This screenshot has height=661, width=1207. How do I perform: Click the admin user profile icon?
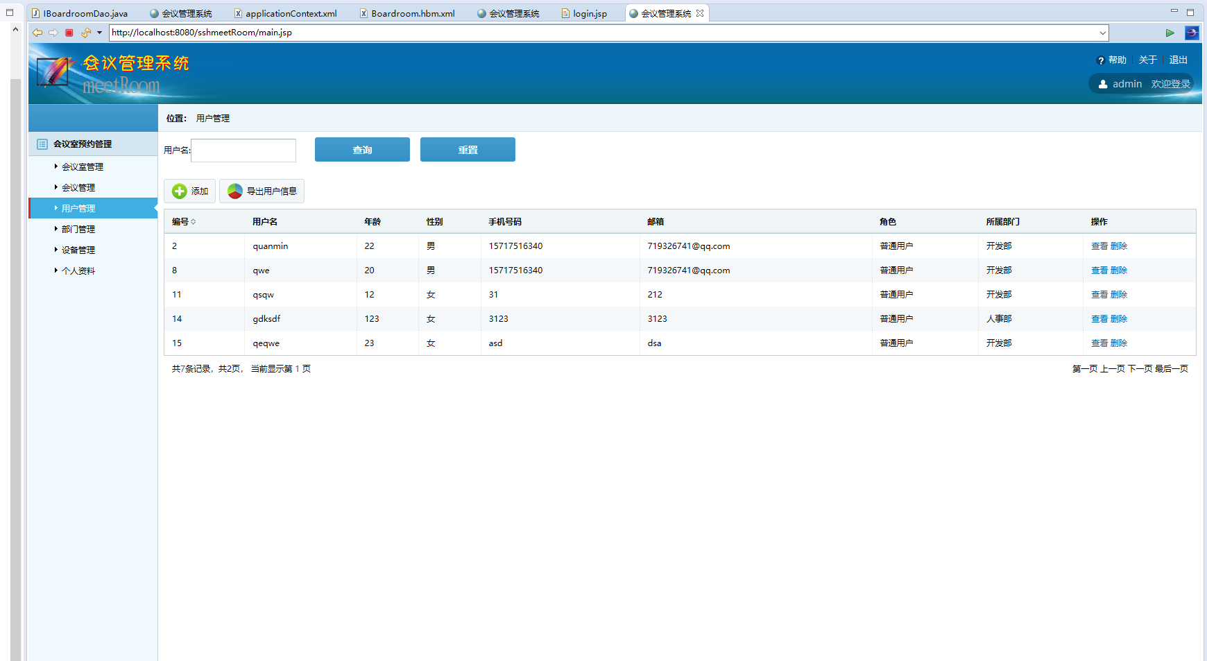1103,84
